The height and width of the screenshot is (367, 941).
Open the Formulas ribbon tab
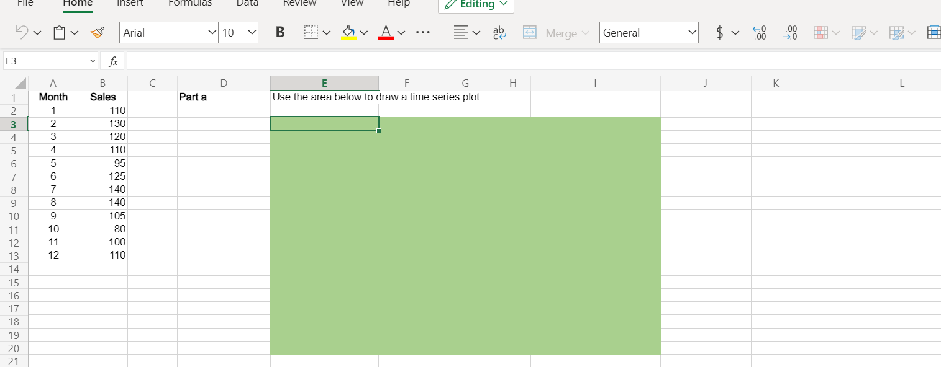pyautogui.click(x=189, y=4)
